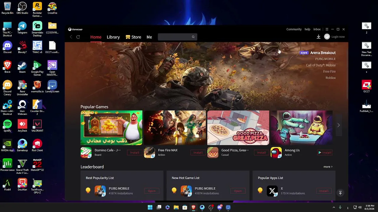The image size is (378, 212).
Task: Select the Recycle Bin desktop icon
Action: 7,8
